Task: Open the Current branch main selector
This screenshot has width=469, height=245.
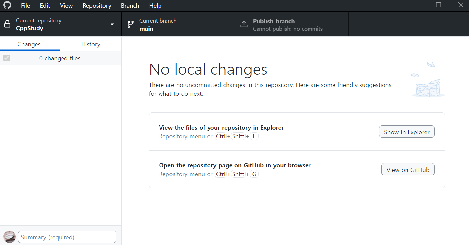Action: point(178,24)
